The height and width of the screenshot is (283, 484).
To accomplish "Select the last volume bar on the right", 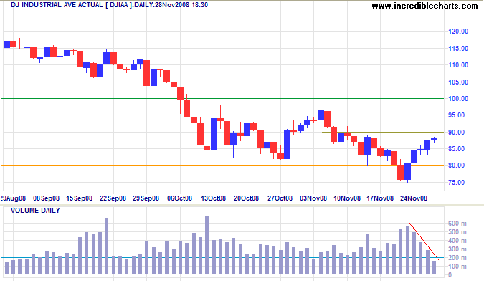I will pos(435,267).
